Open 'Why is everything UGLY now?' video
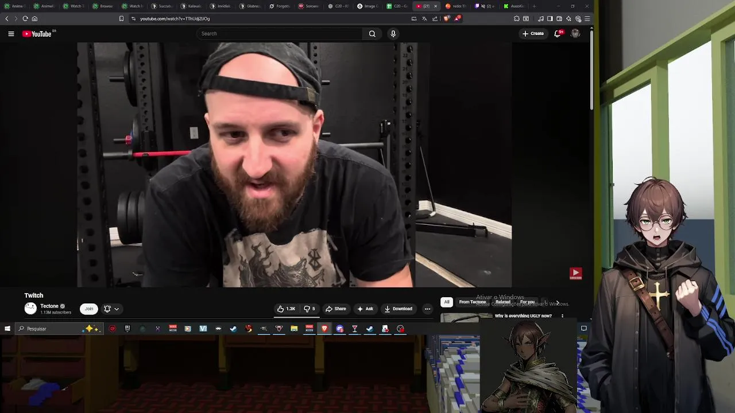 point(523,316)
